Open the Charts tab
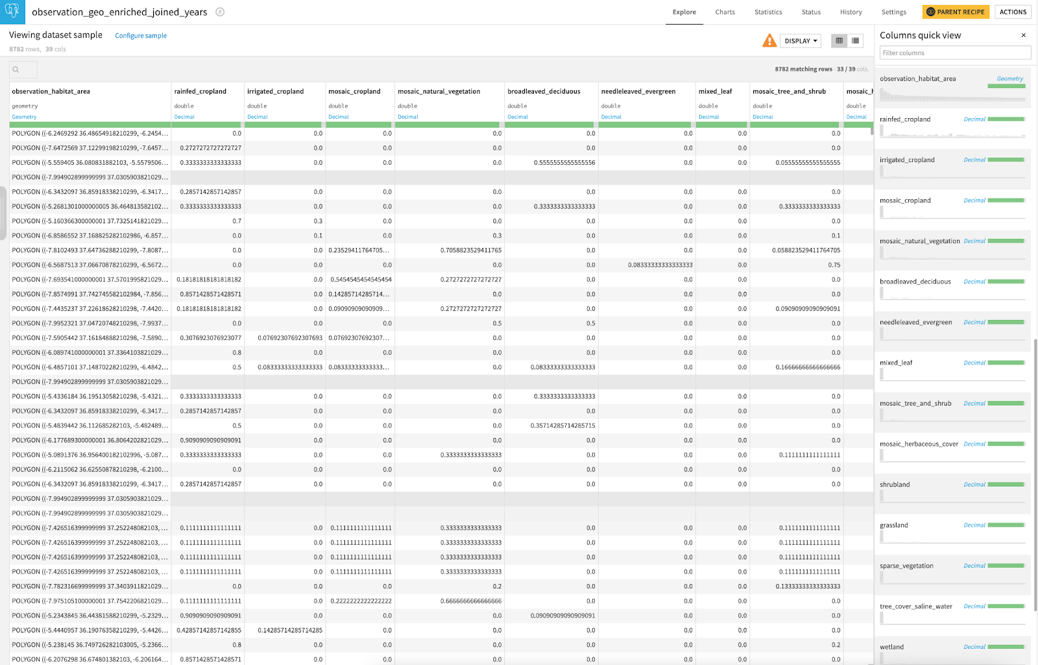The image size is (1038, 665). tap(725, 12)
